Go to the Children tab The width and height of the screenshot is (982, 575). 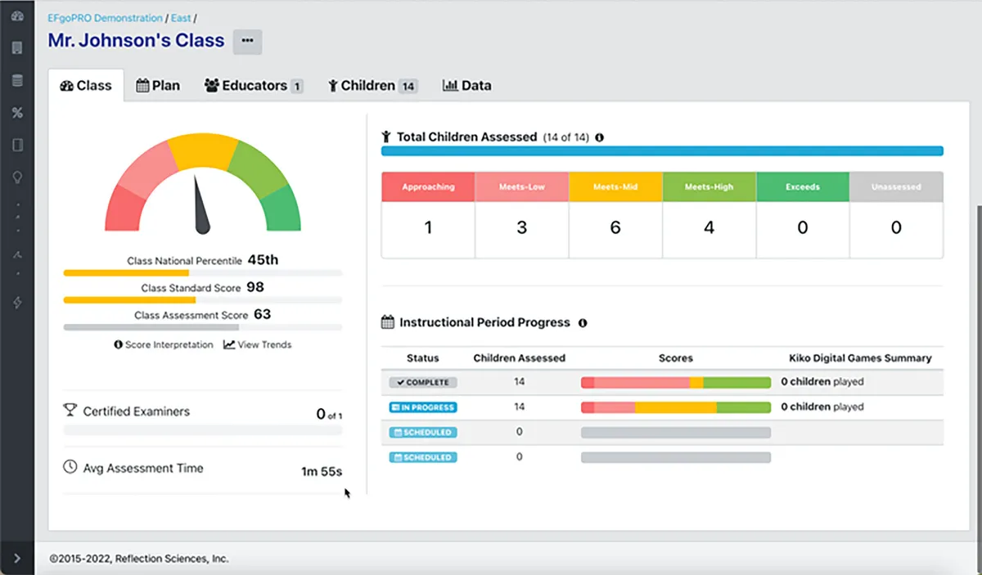[372, 86]
